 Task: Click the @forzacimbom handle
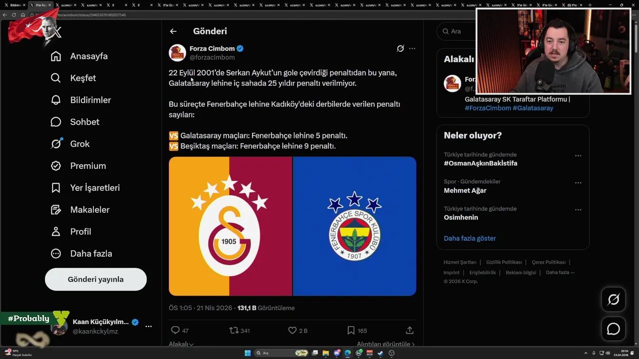[x=212, y=57]
